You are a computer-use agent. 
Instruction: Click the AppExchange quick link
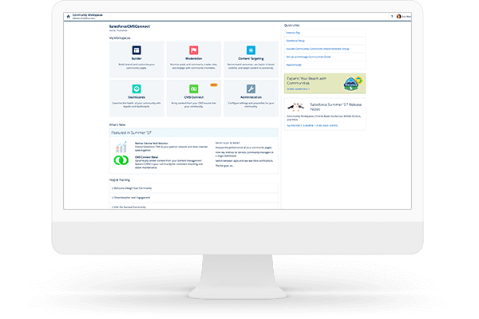point(294,65)
